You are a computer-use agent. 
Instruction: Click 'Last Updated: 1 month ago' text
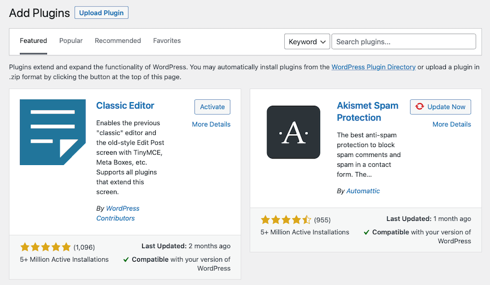429,219
